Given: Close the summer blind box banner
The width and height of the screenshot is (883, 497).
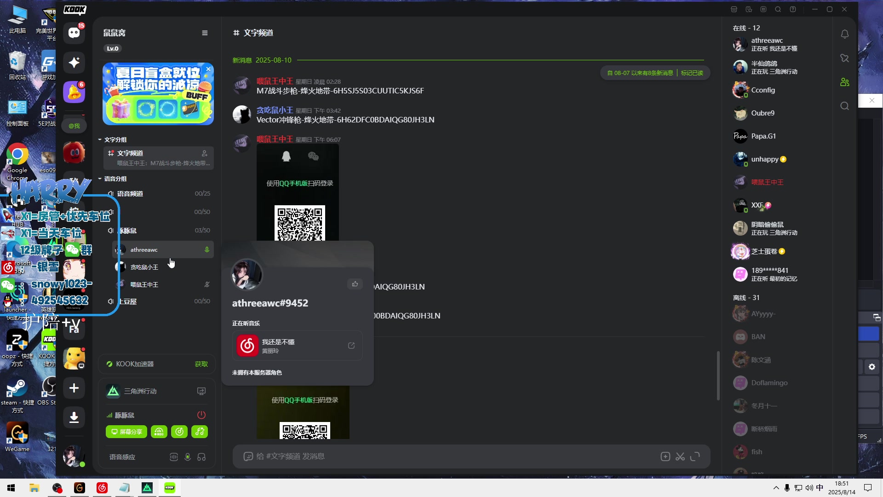Looking at the screenshot, I should coord(208,69).
